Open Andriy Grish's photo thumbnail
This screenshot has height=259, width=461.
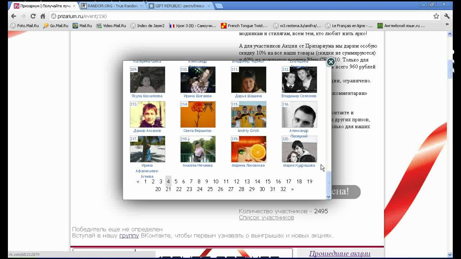click(x=249, y=114)
